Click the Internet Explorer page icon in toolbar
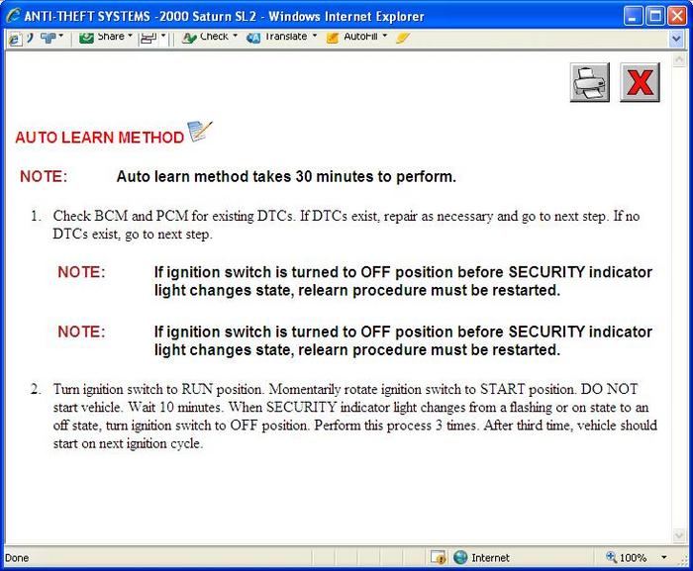 click(15, 39)
